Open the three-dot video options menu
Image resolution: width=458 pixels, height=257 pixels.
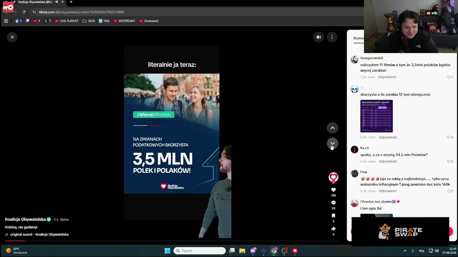332,37
